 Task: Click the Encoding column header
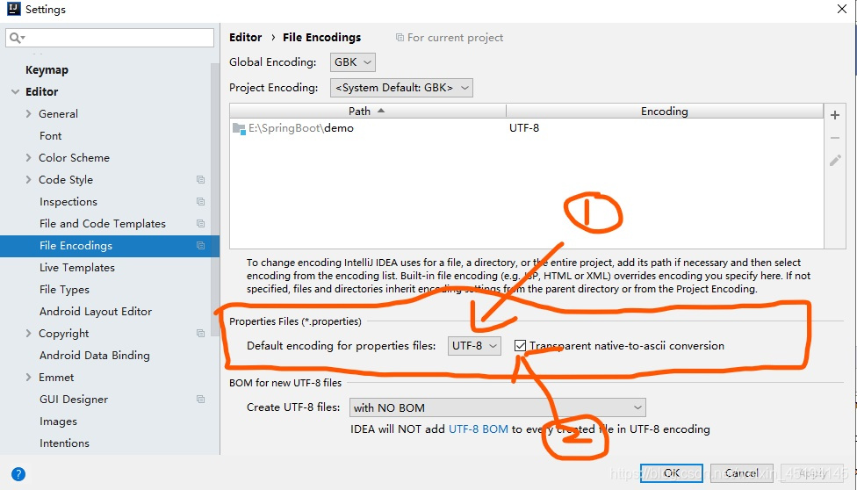[x=665, y=111]
